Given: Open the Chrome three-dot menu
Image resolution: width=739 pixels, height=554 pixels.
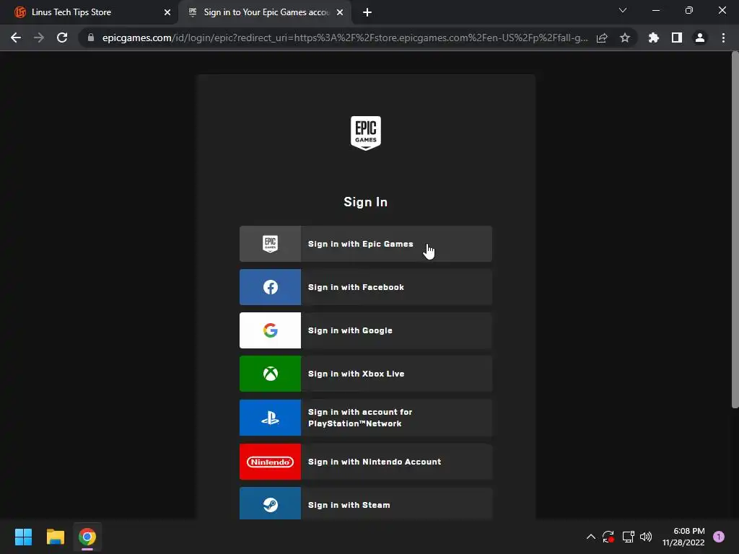Looking at the screenshot, I should 723,38.
